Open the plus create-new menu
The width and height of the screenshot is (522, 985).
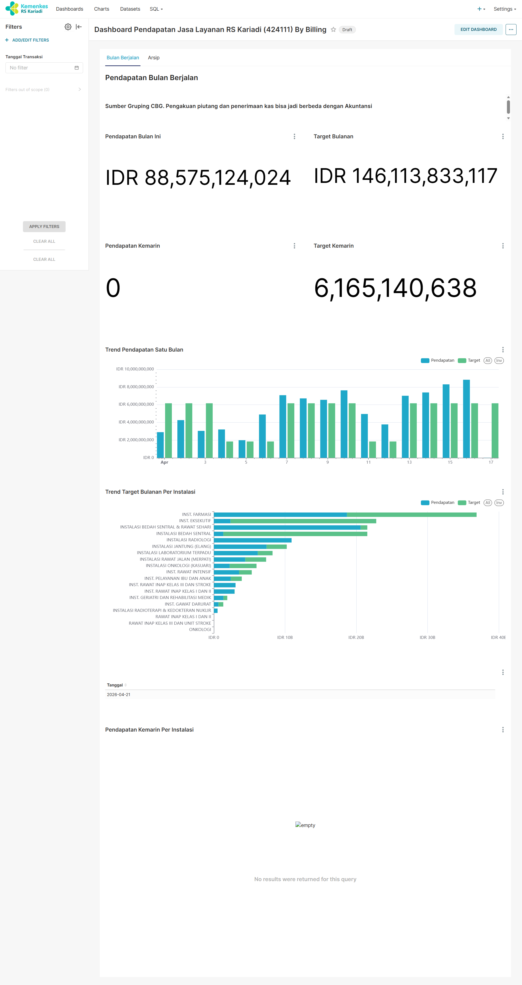[481, 9]
